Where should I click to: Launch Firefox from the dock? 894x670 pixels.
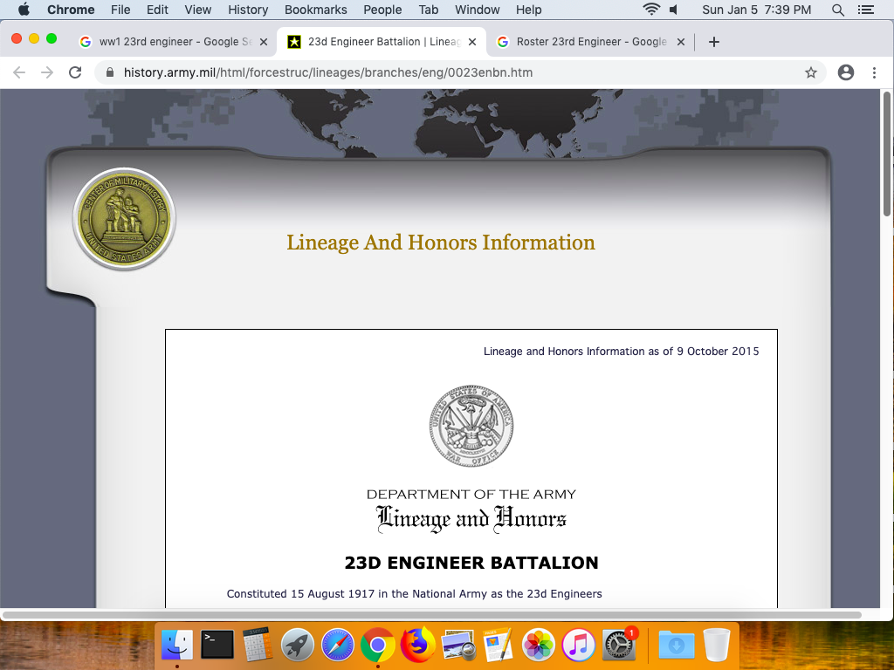tap(418, 646)
